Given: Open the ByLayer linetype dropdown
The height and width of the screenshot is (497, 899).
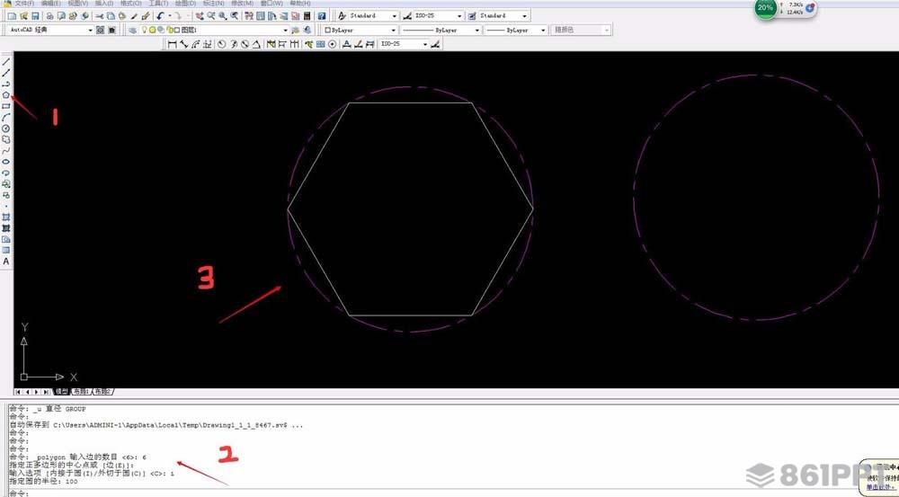Looking at the screenshot, I should [x=441, y=30].
